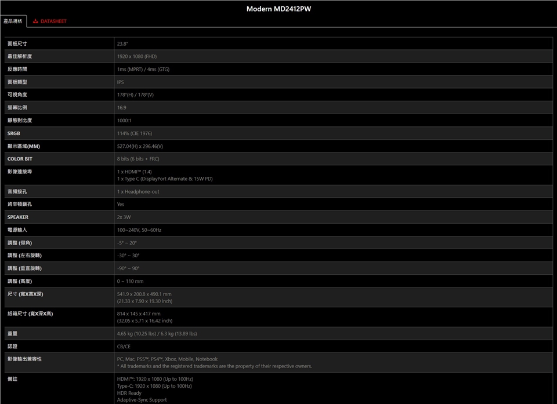
Task: Select the 100~240V, 50~60Hz value
Action: coord(139,230)
